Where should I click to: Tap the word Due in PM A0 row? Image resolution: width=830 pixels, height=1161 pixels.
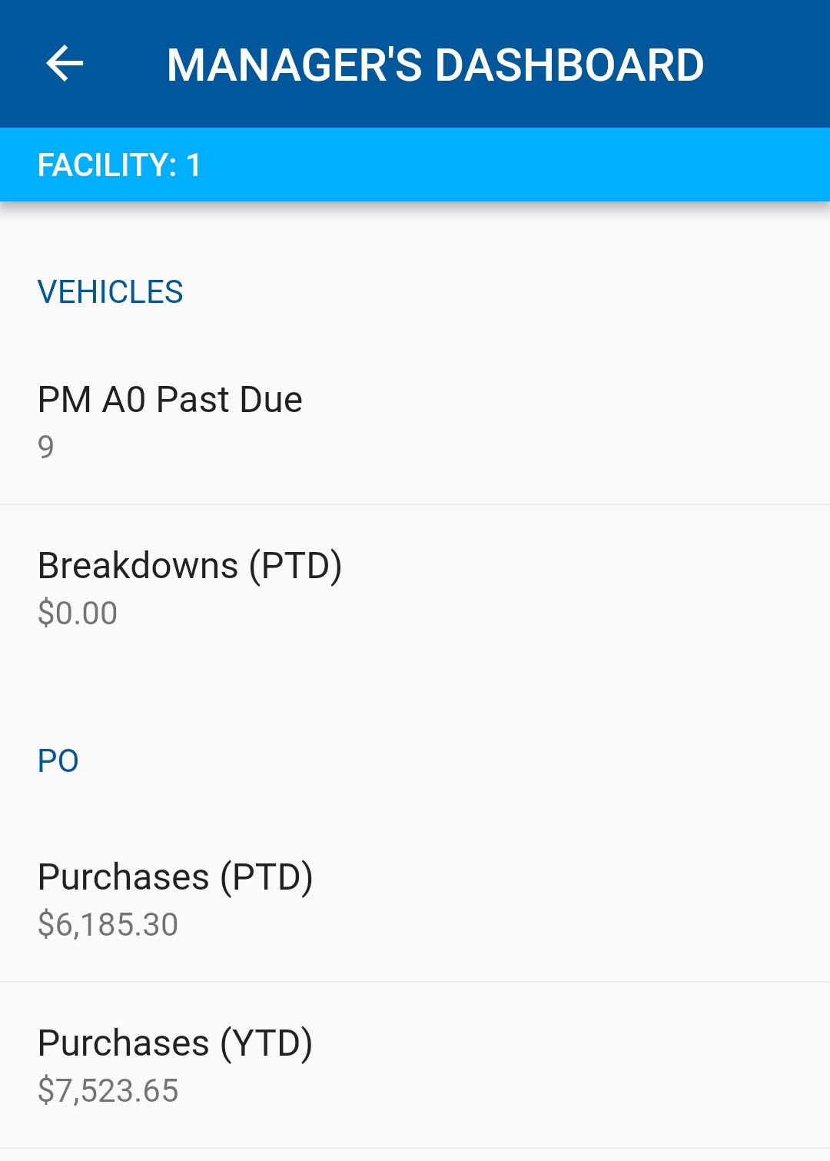coord(271,400)
